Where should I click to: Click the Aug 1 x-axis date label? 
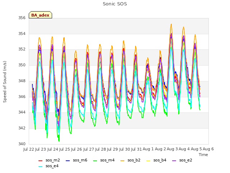coord(148,149)
